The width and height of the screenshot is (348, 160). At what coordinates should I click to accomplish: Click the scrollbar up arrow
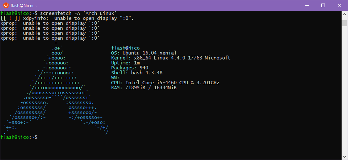coord(345,13)
